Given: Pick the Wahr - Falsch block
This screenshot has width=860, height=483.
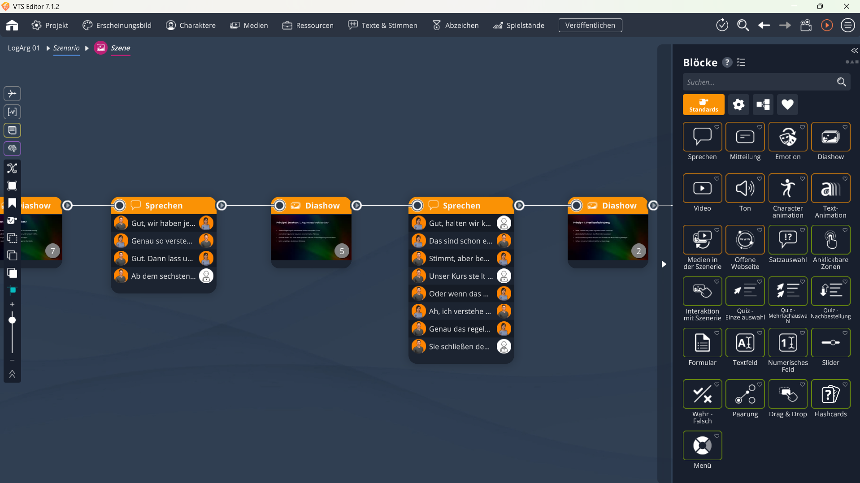Looking at the screenshot, I should pos(702,395).
